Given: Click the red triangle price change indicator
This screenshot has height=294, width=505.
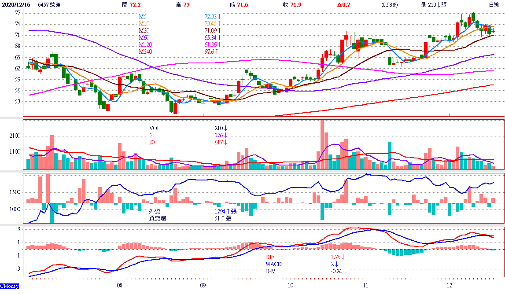Looking at the screenshot, I should click(x=340, y=5).
